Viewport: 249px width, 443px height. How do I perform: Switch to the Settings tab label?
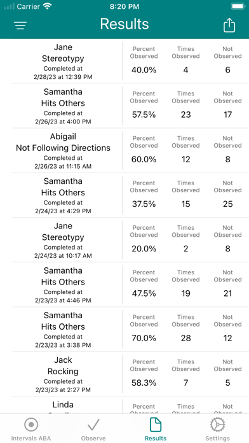(x=217, y=438)
